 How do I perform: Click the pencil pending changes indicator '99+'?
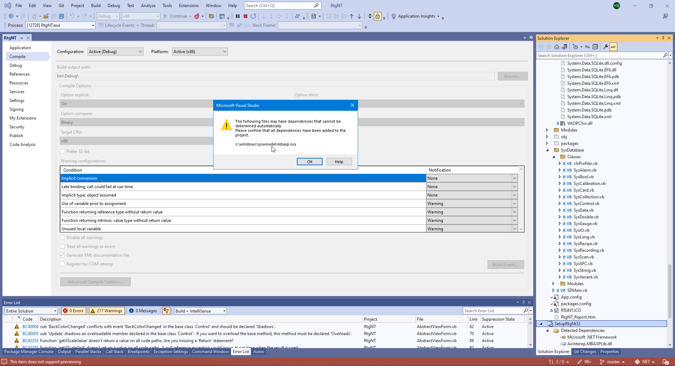(584, 362)
